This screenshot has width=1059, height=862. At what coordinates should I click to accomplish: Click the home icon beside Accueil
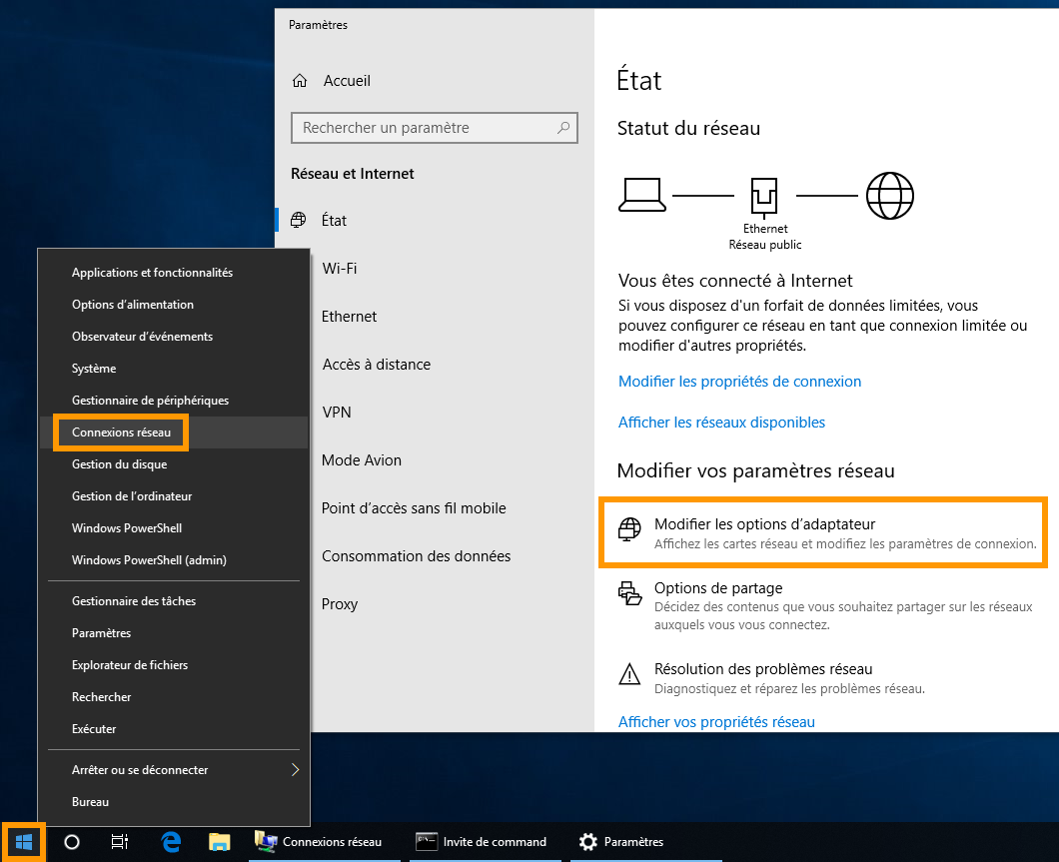(x=299, y=81)
